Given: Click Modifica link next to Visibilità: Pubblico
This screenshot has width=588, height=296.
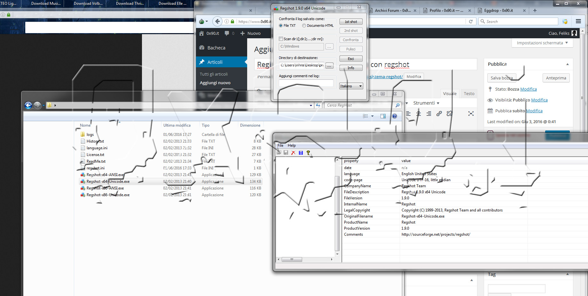Looking at the screenshot, I should pyautogui.click(x=539, y=100).
